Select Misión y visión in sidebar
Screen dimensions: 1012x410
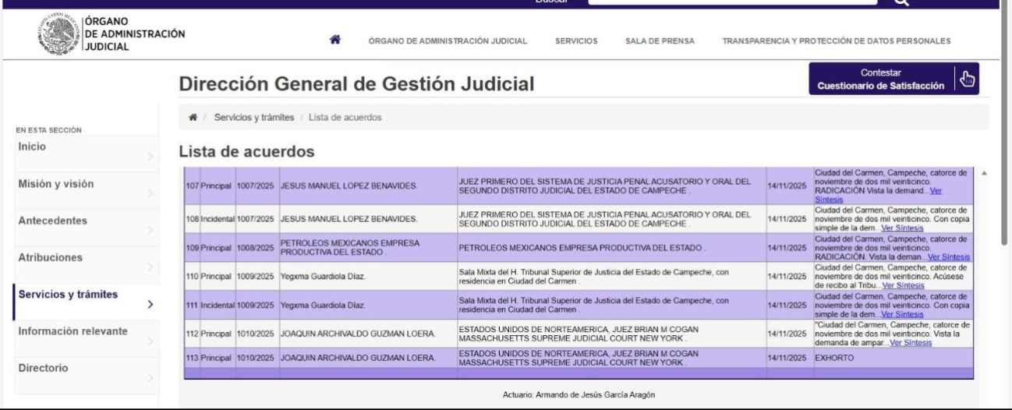[87, 193]
